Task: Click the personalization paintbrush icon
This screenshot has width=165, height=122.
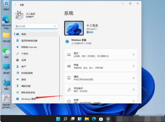Action: (17, 54)
